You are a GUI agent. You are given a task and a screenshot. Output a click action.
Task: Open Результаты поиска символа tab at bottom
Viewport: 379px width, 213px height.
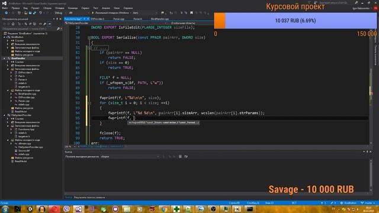[x=89, y=197]
